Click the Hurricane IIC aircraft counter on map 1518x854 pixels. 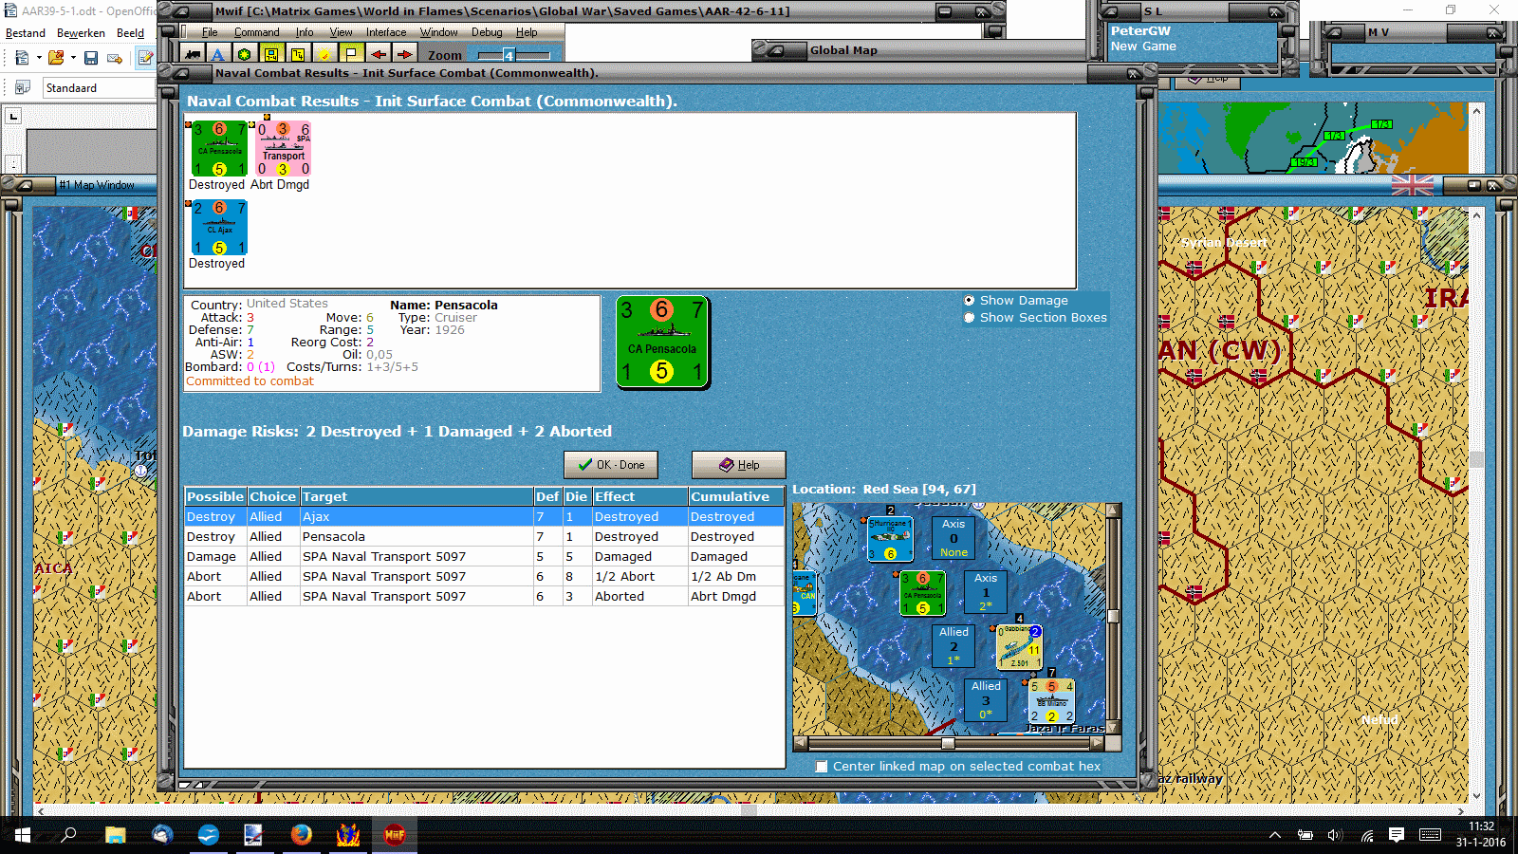[890, 539]
